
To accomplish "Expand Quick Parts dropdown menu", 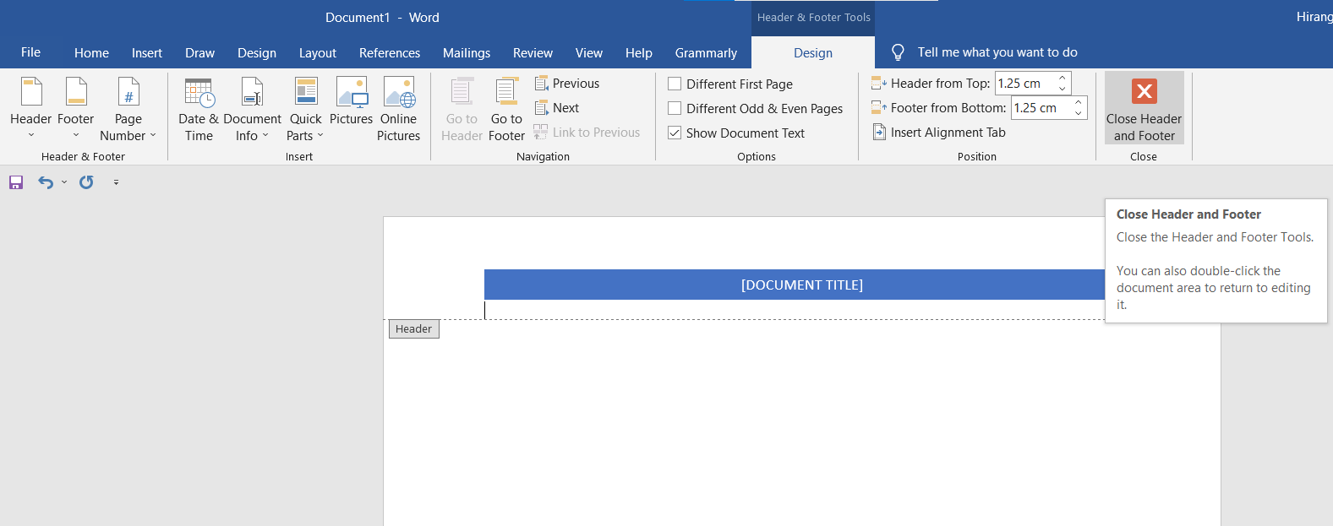I will pyautogui.click(x=305, y=127).
